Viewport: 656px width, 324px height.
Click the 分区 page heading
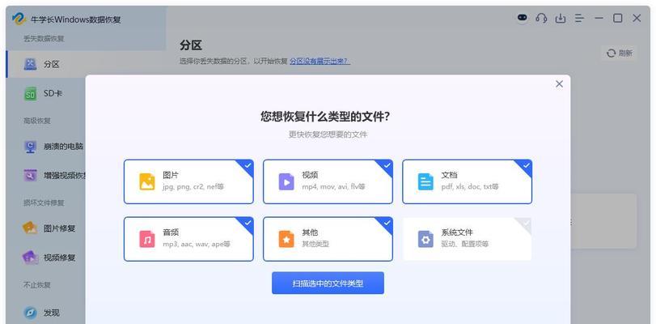191,45
